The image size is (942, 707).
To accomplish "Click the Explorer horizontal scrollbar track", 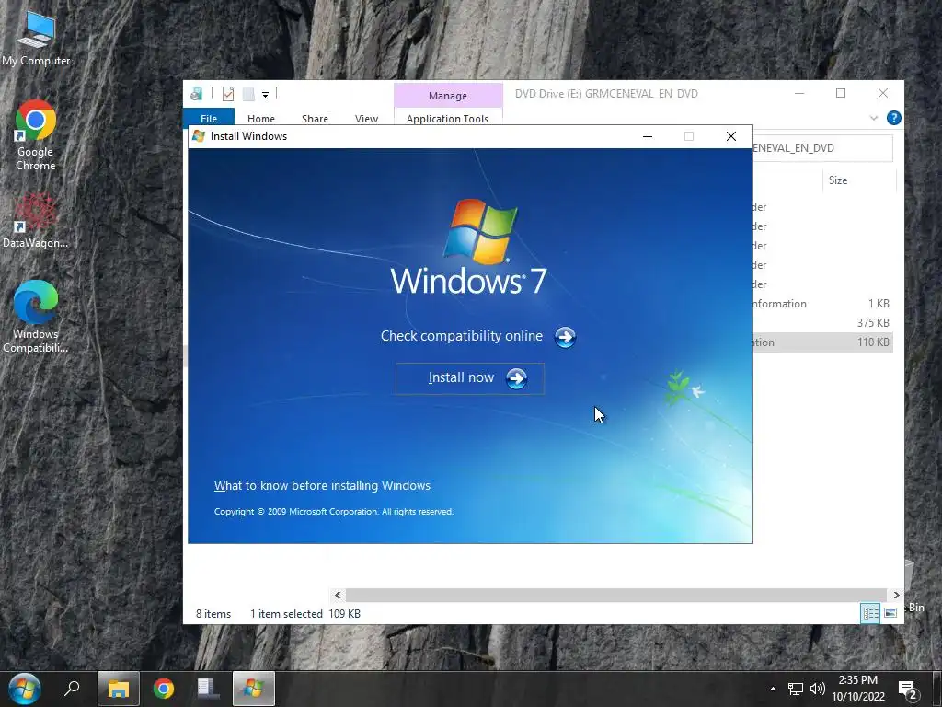I will pos(616,595).
